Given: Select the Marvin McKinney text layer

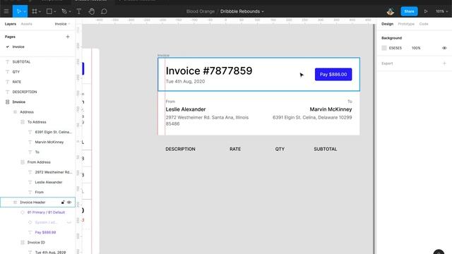Looking at the screenshot, I should (49, 143).
